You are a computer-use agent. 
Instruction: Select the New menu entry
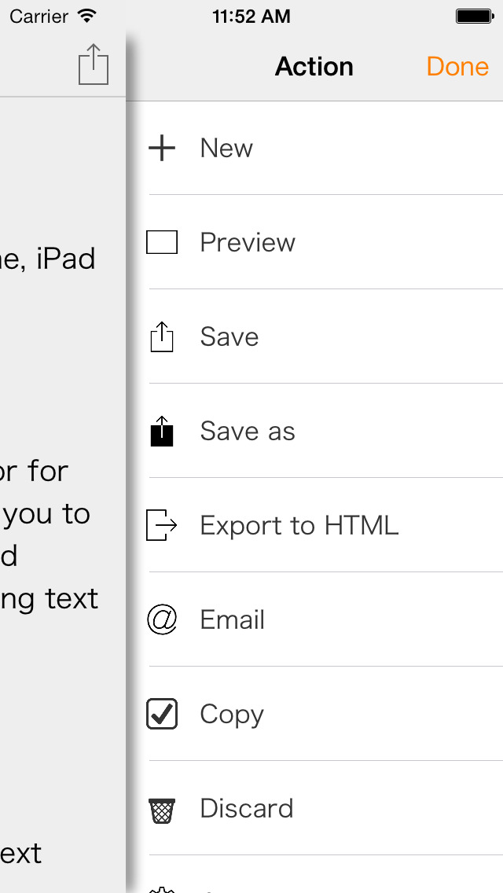[x=226, y=148]
